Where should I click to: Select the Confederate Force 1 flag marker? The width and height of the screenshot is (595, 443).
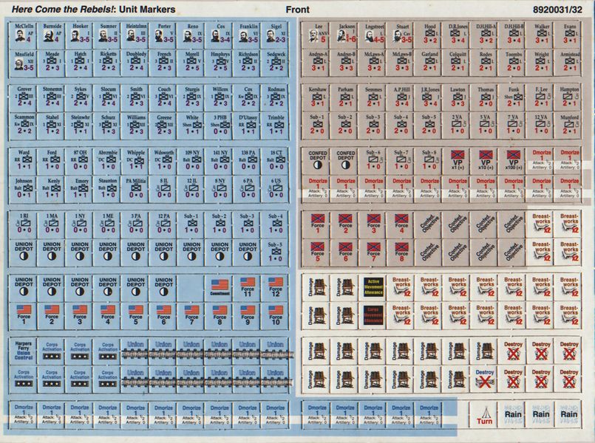point(318,224)
